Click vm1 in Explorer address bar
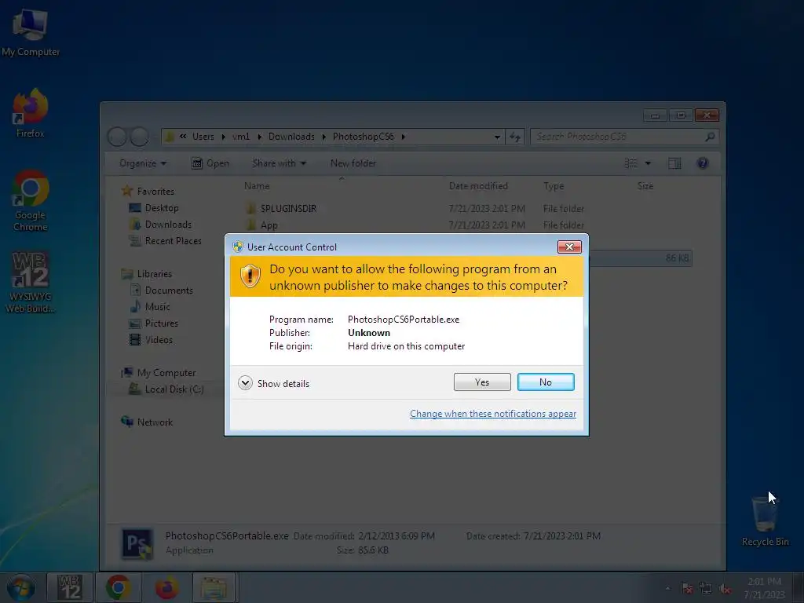Image resolution: width=804 pixels, height=603 pixels. point(240,137)
